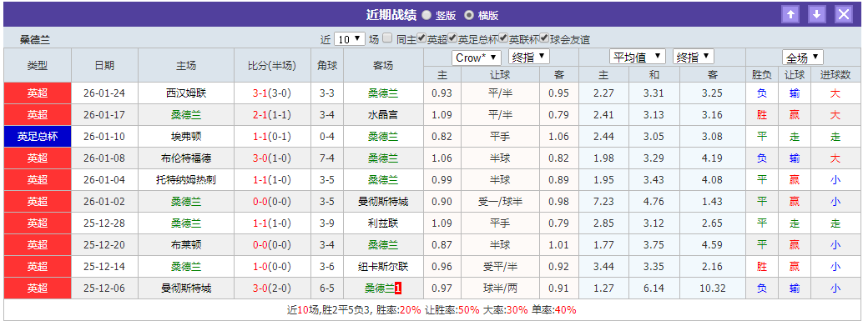This screenshot has height=321, width=863.
Task: Click the 类型 column header
Action: (38, 65)
